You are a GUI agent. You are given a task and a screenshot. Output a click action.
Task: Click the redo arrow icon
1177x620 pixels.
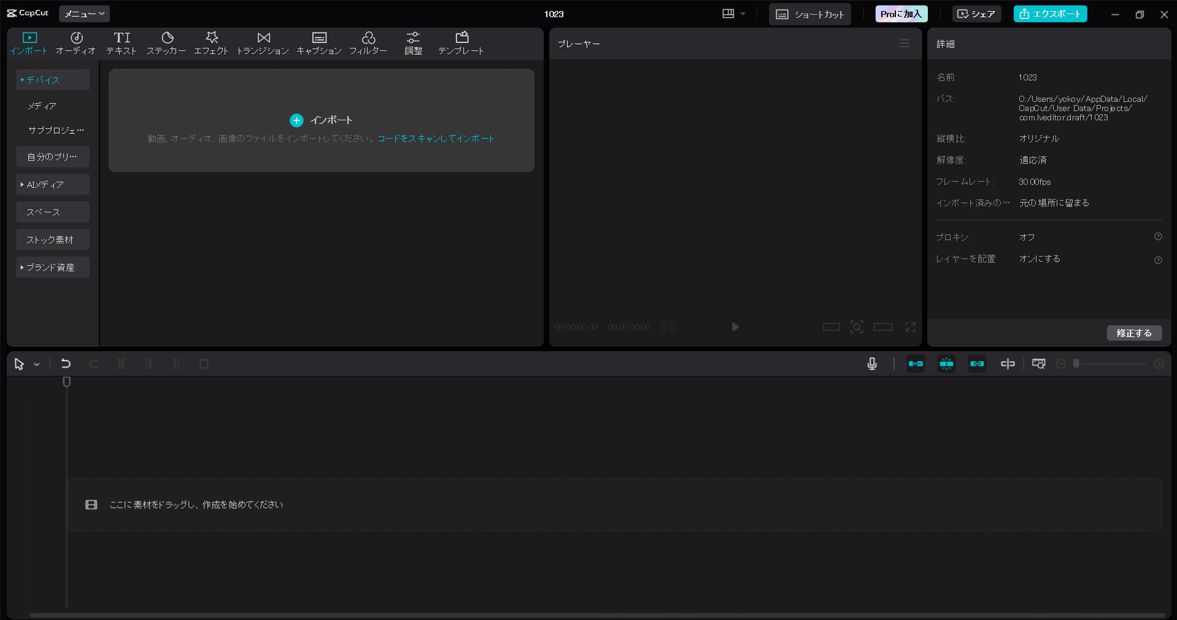point(93,364)
